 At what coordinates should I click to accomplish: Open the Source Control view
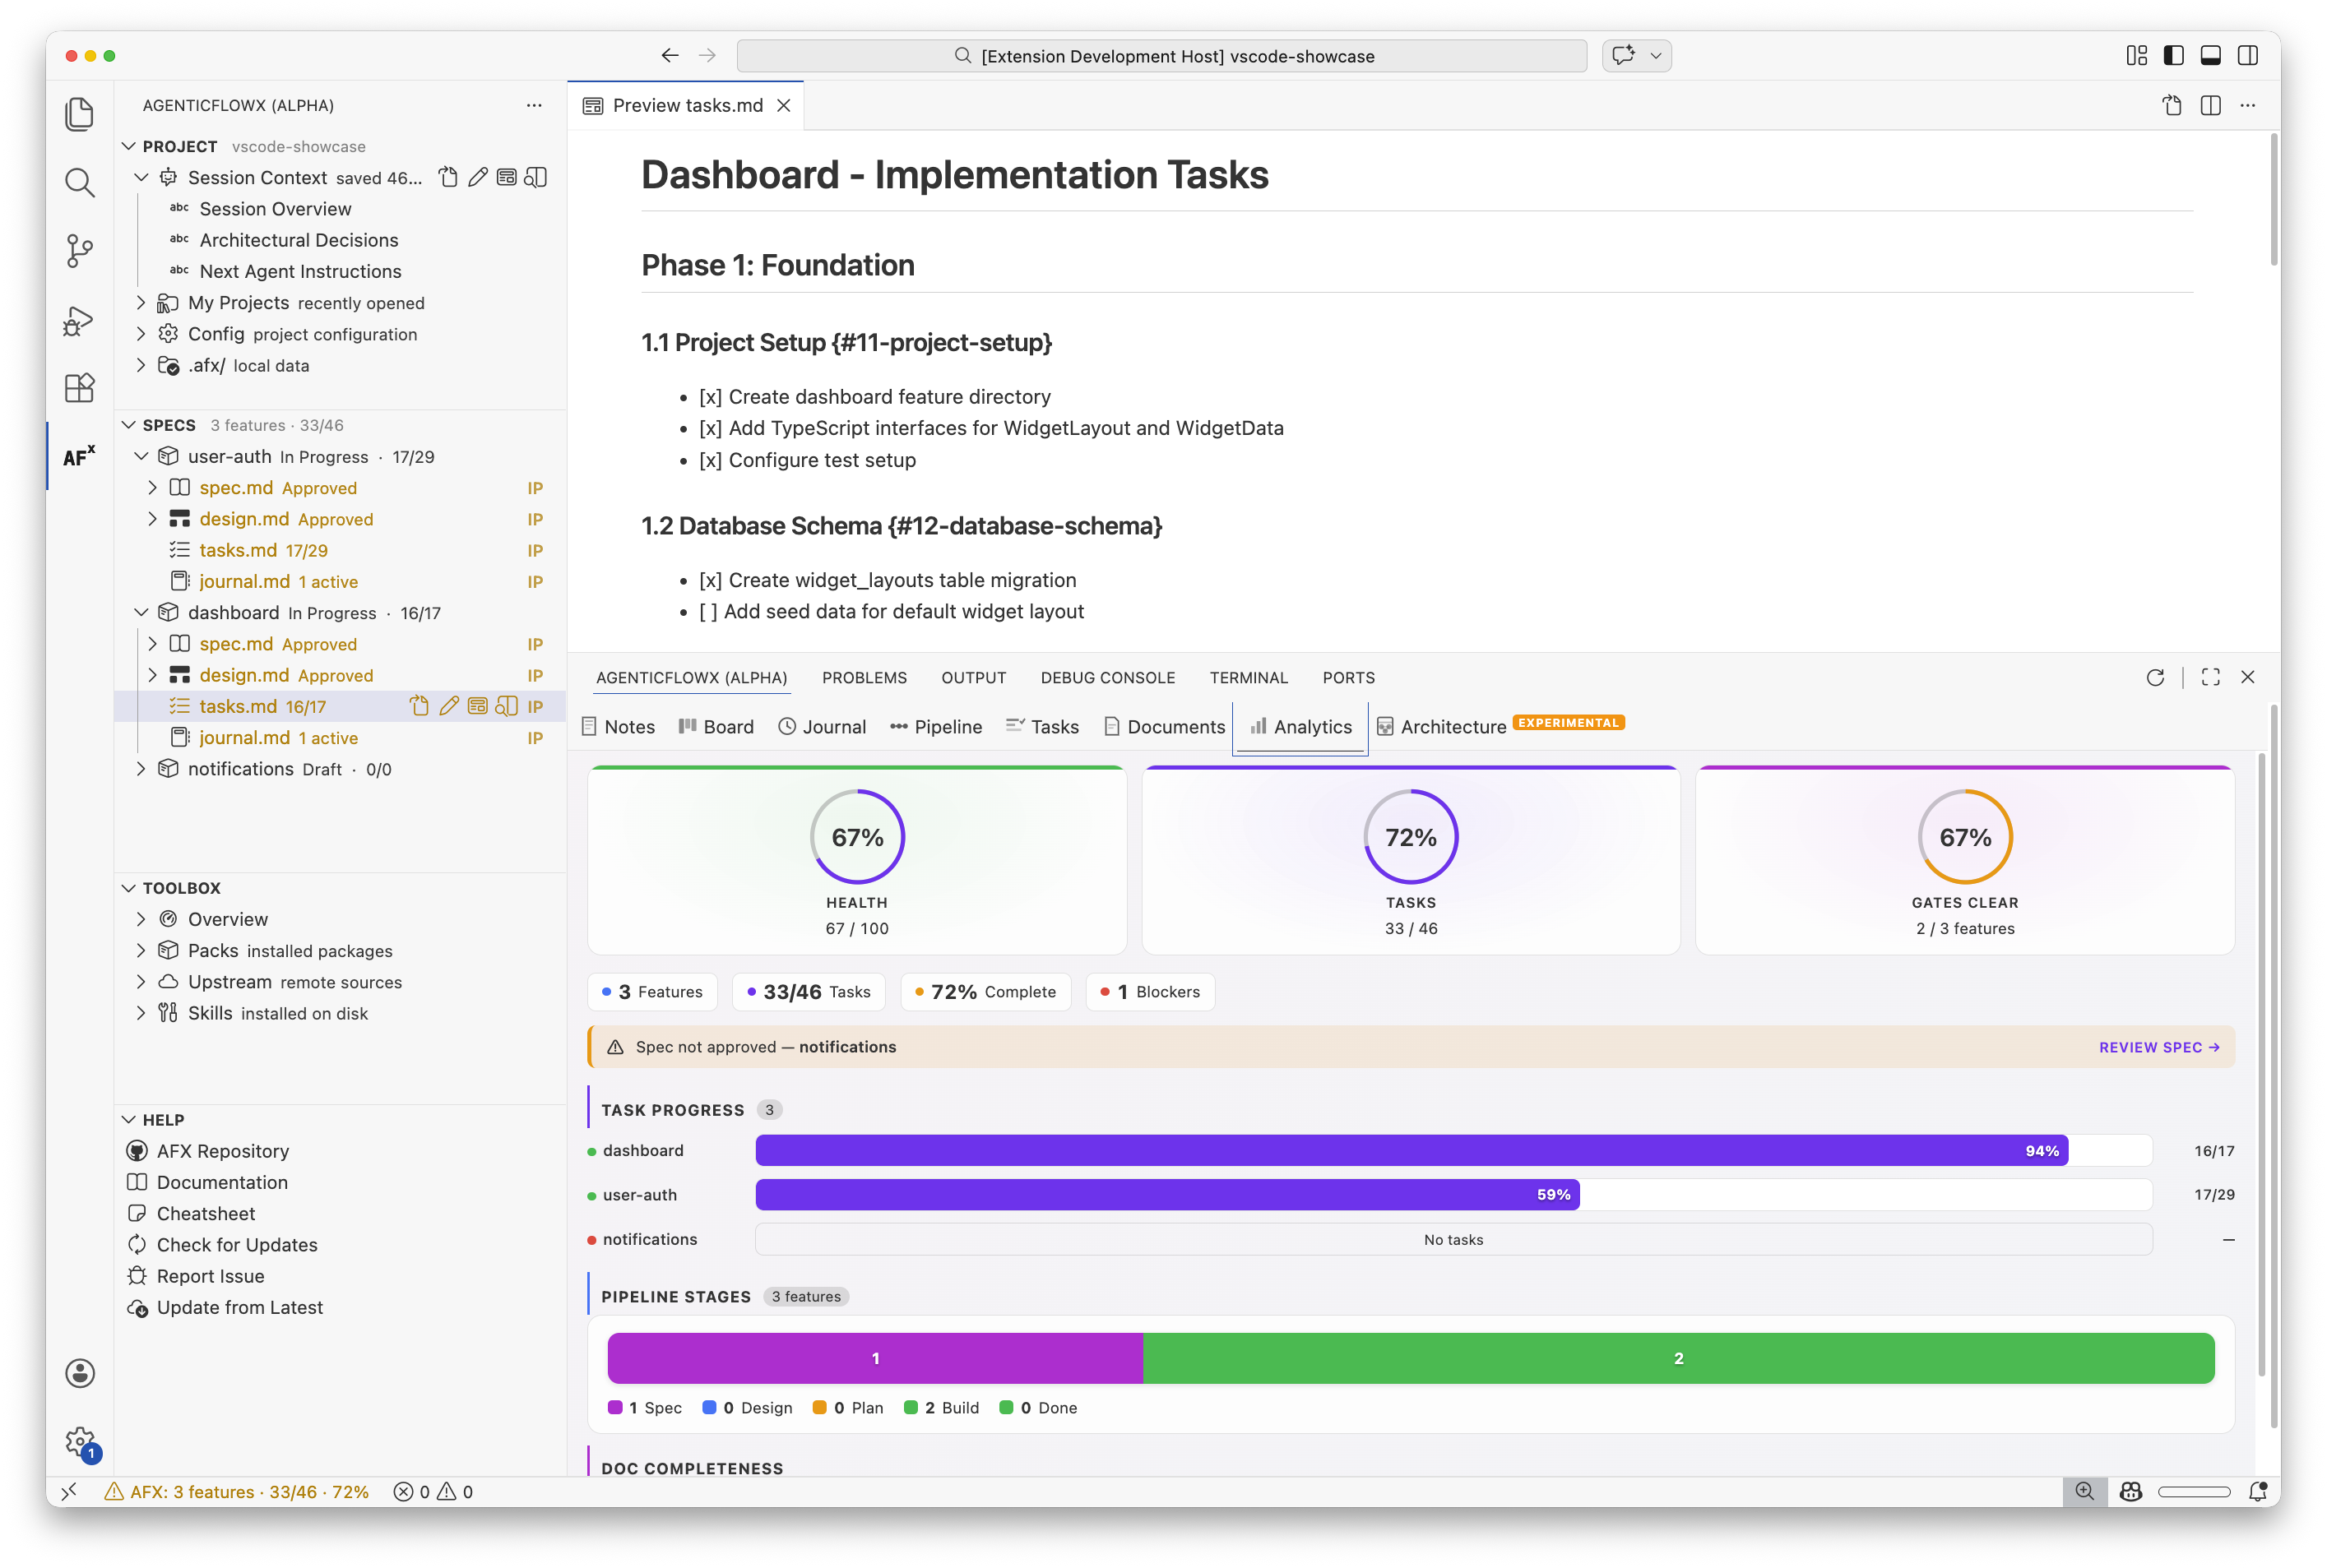click(79, 251)
